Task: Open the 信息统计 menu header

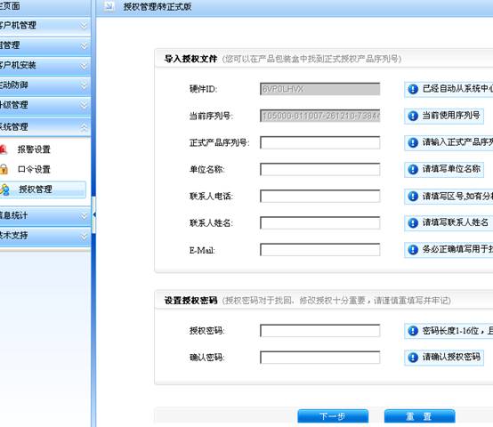Action: tap(45, 216)
